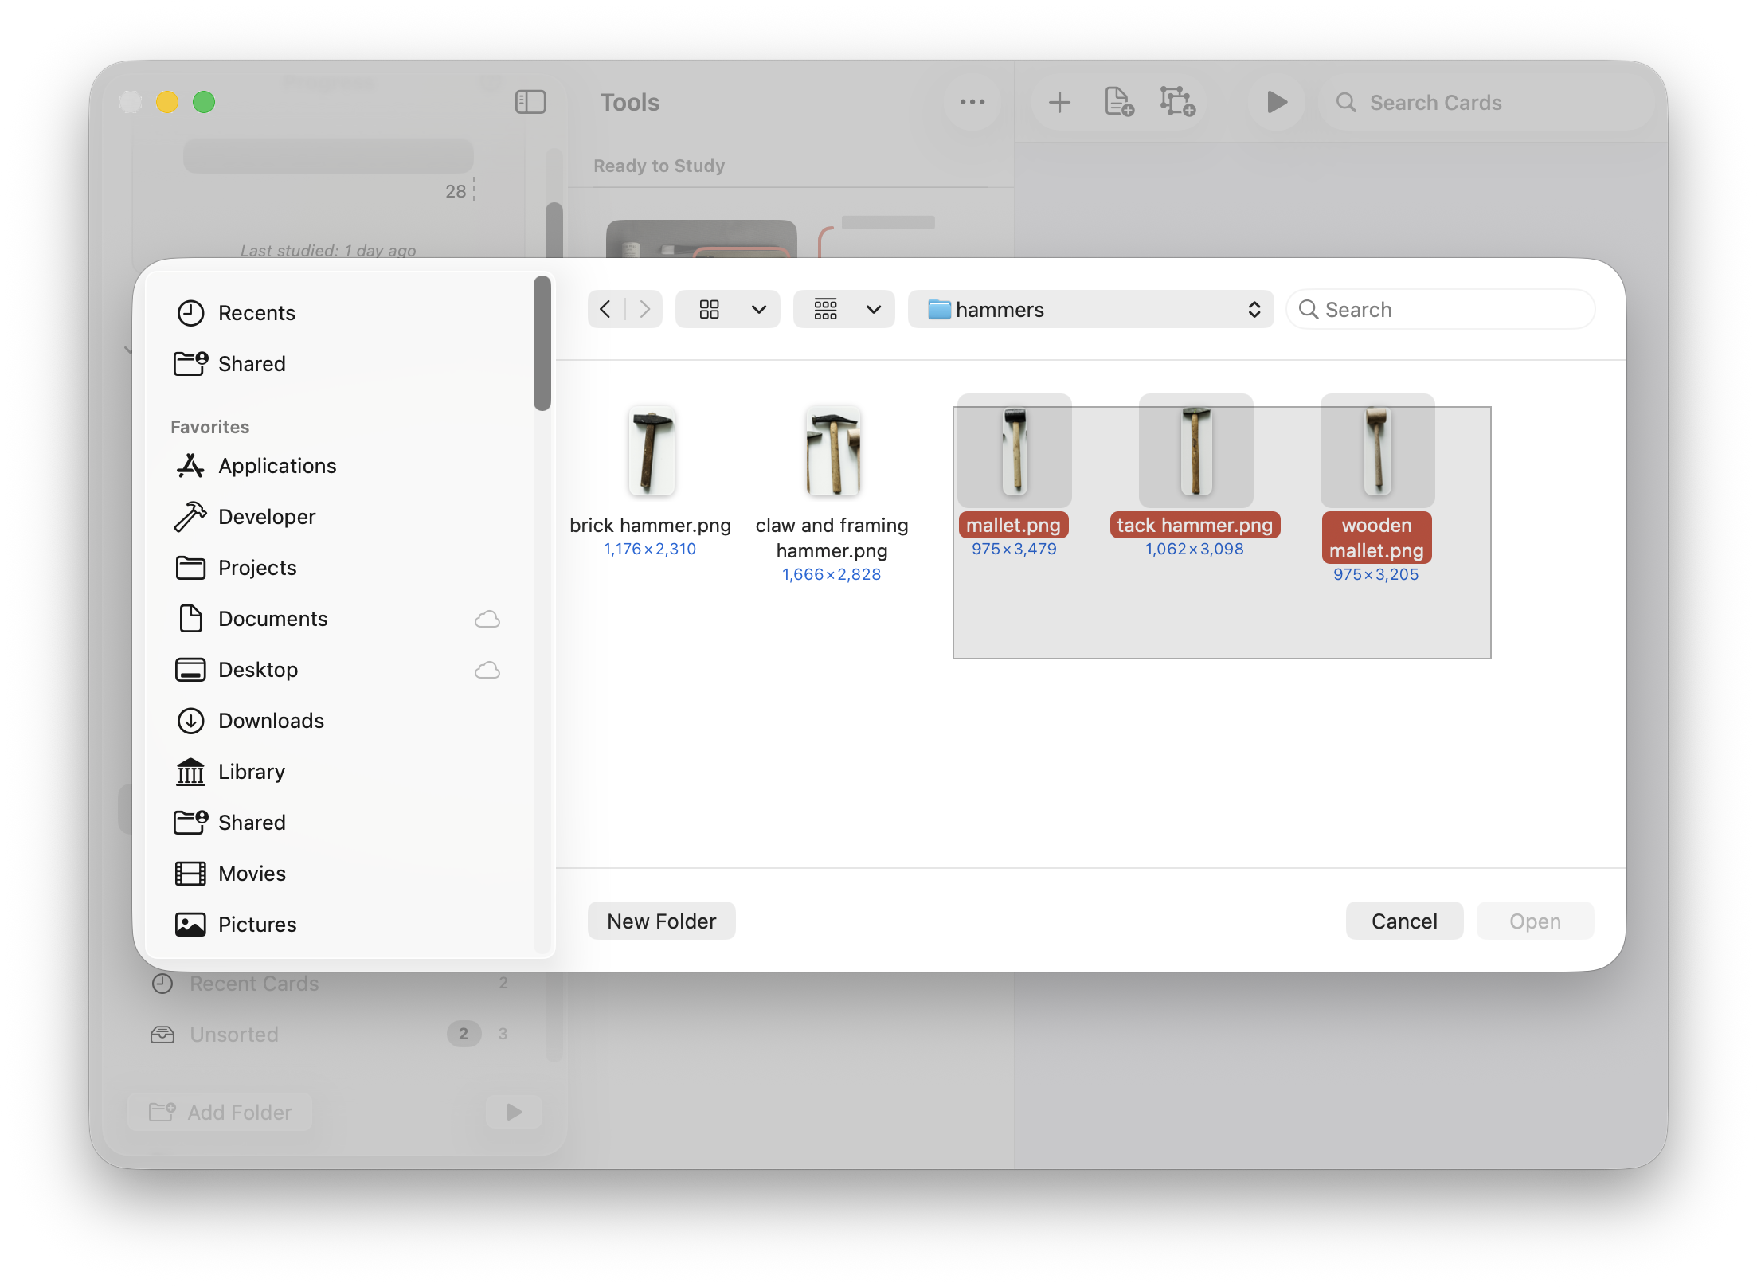1757x1287 pixels.
Task: Click the Cancel button
Action: tap(1403, 921)
